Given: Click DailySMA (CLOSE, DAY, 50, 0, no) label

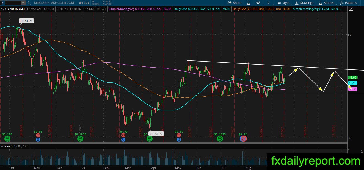Looking at the screenshot, I should 197,9.
